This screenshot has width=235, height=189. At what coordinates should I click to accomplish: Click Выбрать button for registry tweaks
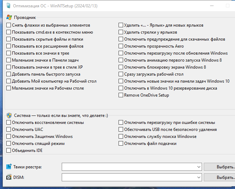point(220,167)
